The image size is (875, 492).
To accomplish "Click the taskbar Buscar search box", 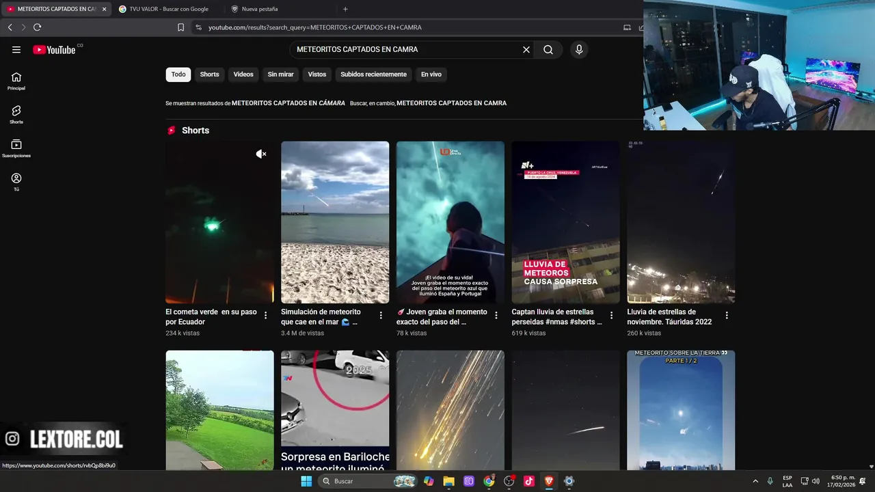I will coord(368,481).
